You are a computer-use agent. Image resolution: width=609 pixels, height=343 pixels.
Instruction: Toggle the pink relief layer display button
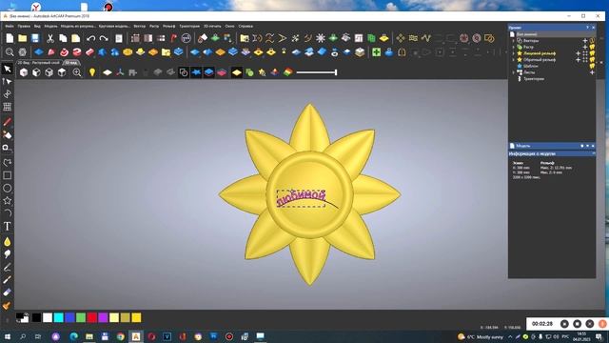click(x=222, y=72)
